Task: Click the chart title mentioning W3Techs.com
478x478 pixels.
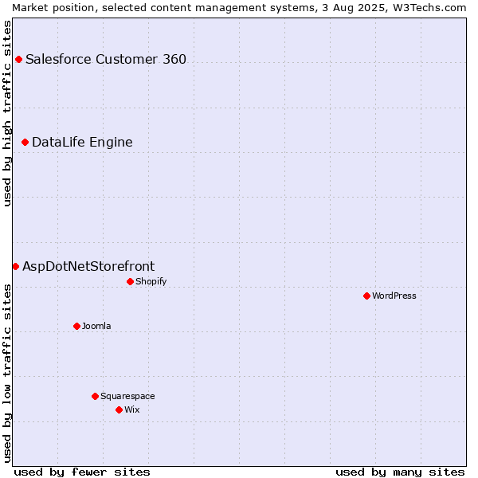Action: [239, 8]
